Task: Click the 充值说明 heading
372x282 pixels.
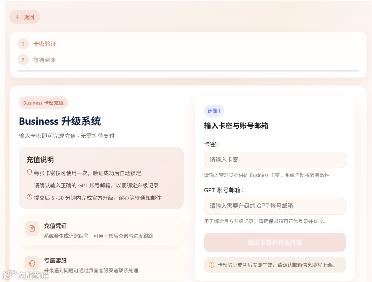Action: click(40, 160)
